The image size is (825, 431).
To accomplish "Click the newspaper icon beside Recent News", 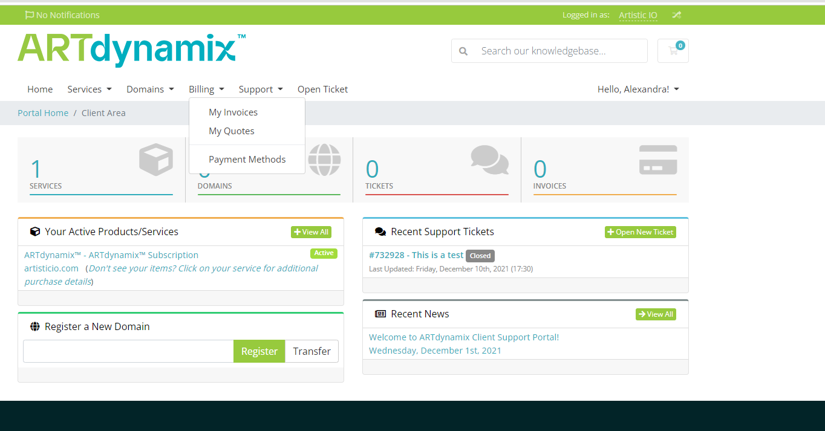I will pyautogui.click(x=380, y=314).
